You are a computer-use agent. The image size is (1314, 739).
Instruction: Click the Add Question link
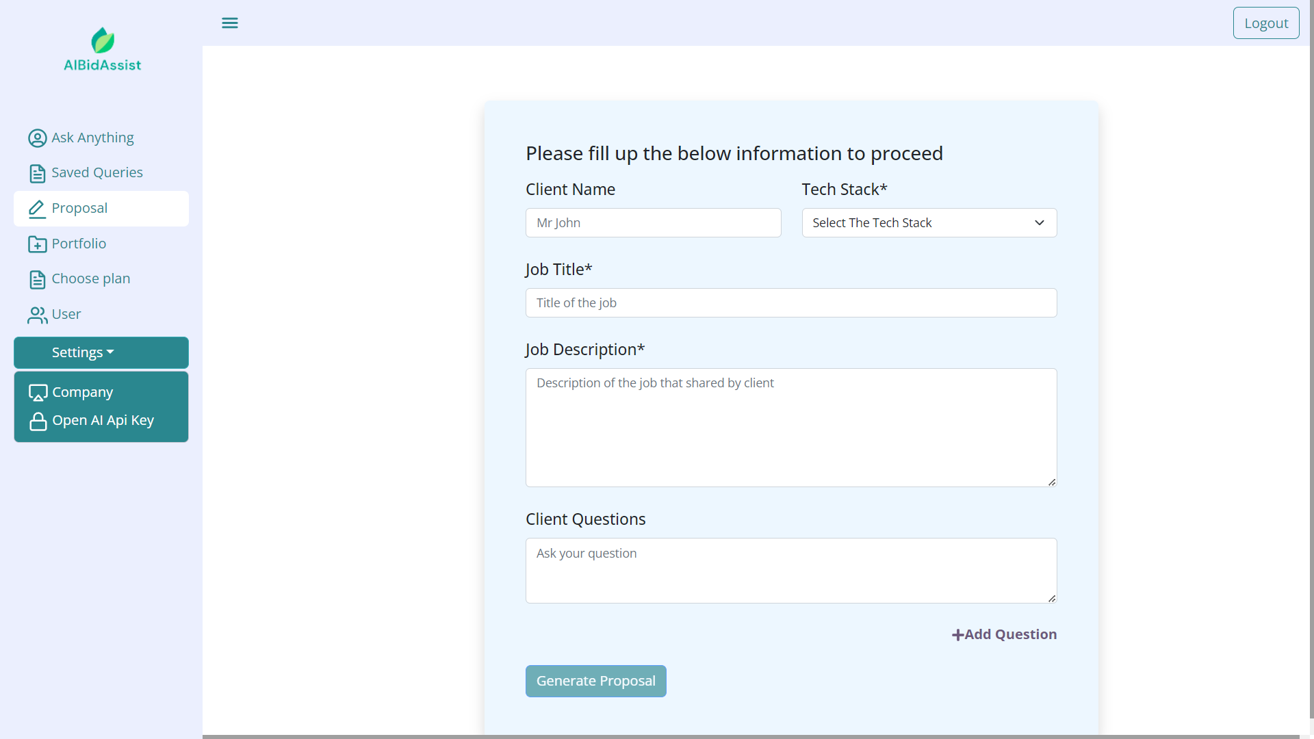[x=1004, y=634]
